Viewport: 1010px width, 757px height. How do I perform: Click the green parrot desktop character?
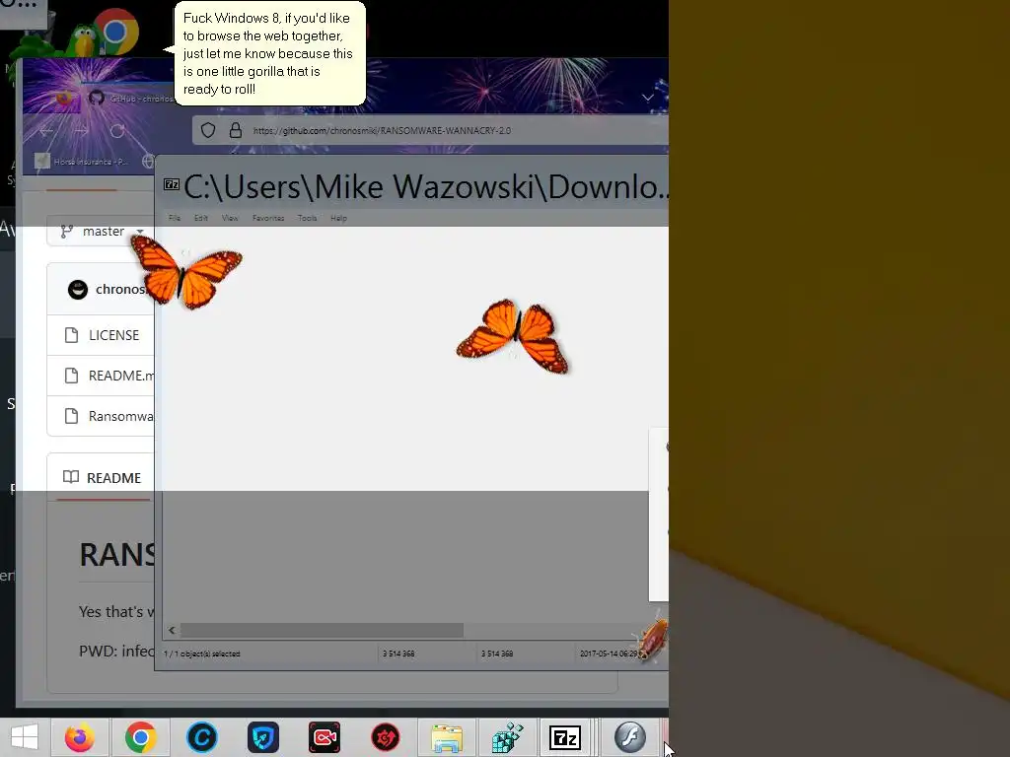[x=83, y=41]
